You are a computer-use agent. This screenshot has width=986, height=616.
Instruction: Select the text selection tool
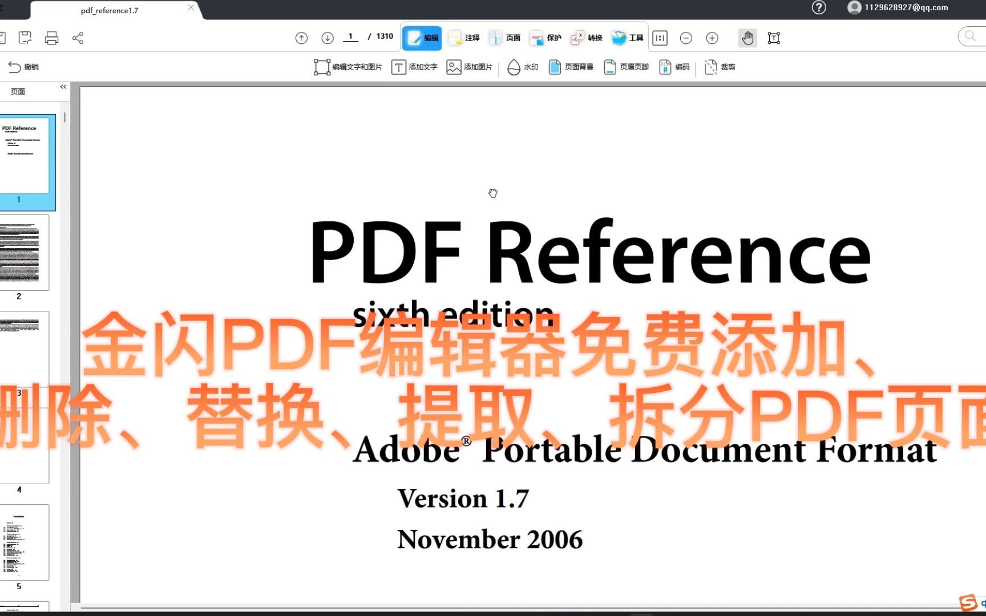tap(773, 38)
